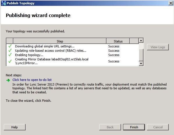This screenshot has height=135, width=174.
Task: Click the scroll down arrow in steps list
Action: [x=141, y=63]
